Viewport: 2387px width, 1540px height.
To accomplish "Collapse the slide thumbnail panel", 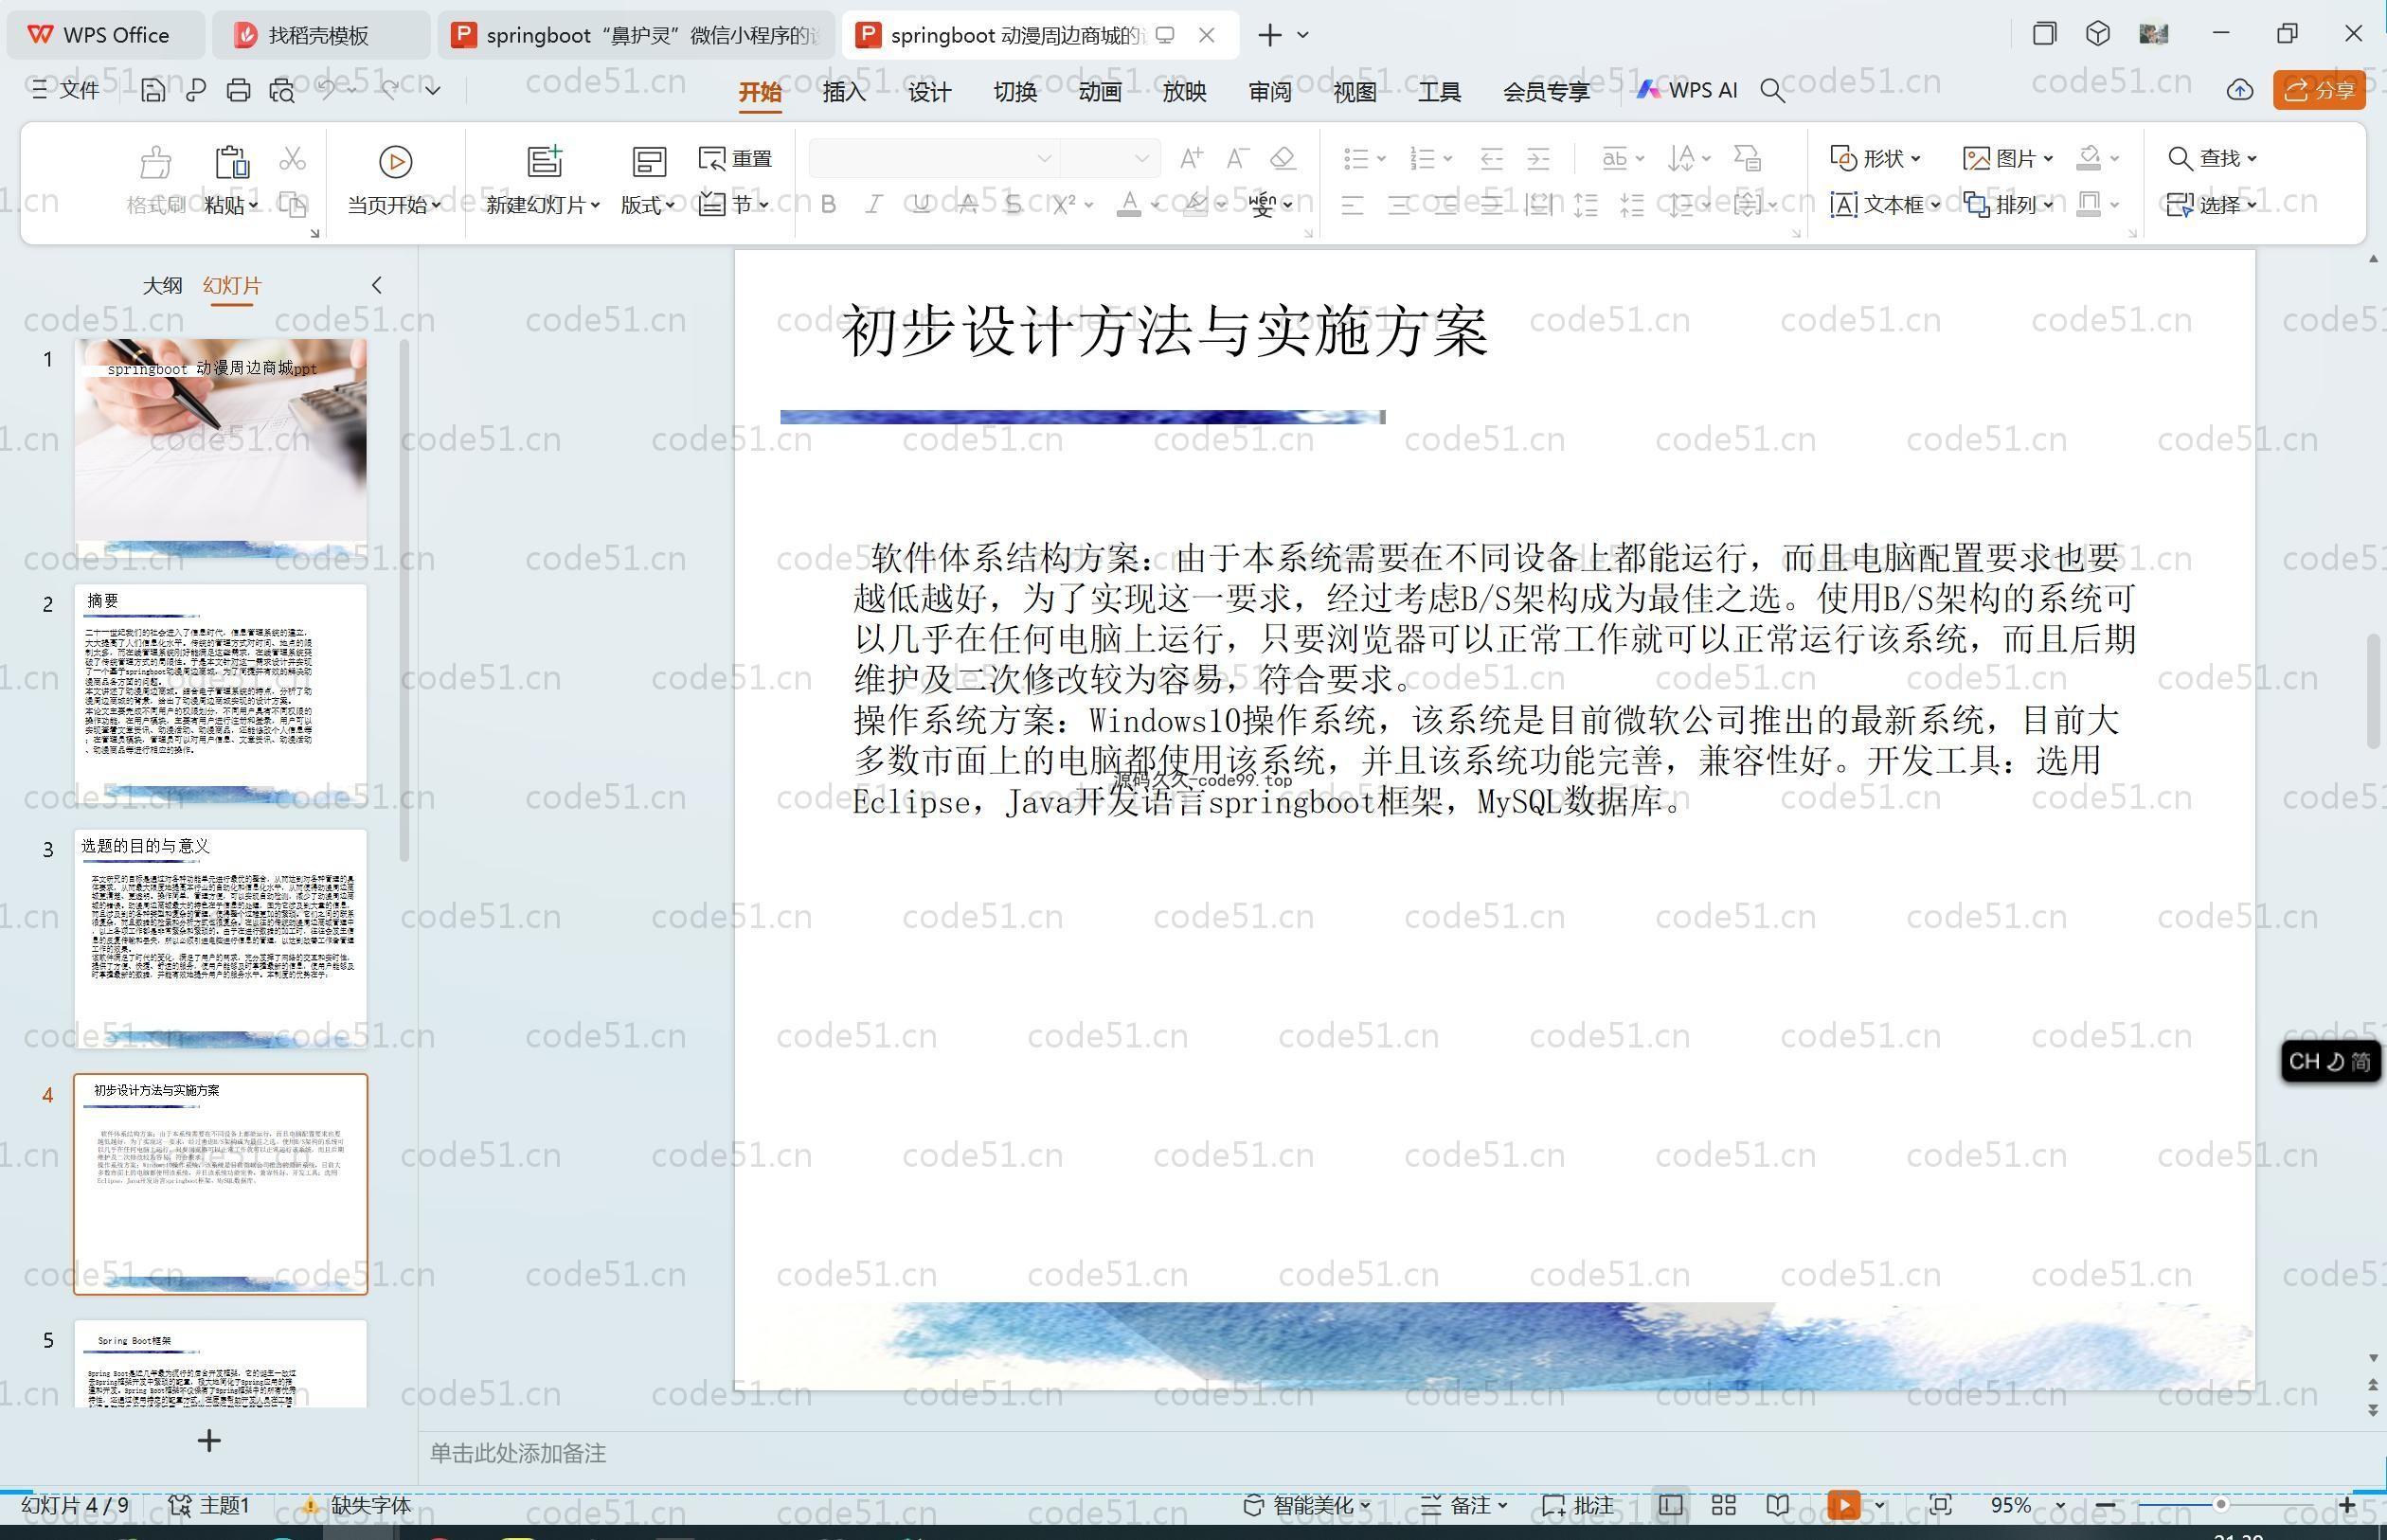I will tap(377, 285).
